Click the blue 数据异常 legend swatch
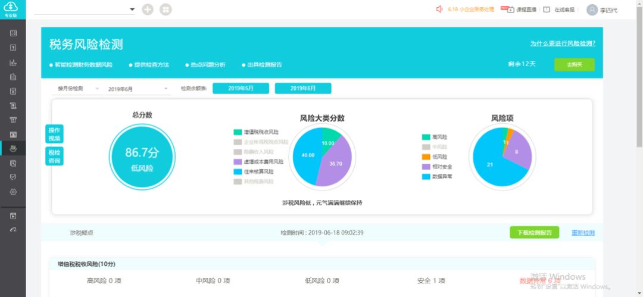Viewport: 643px width, 297px height. tap(426, 176)
